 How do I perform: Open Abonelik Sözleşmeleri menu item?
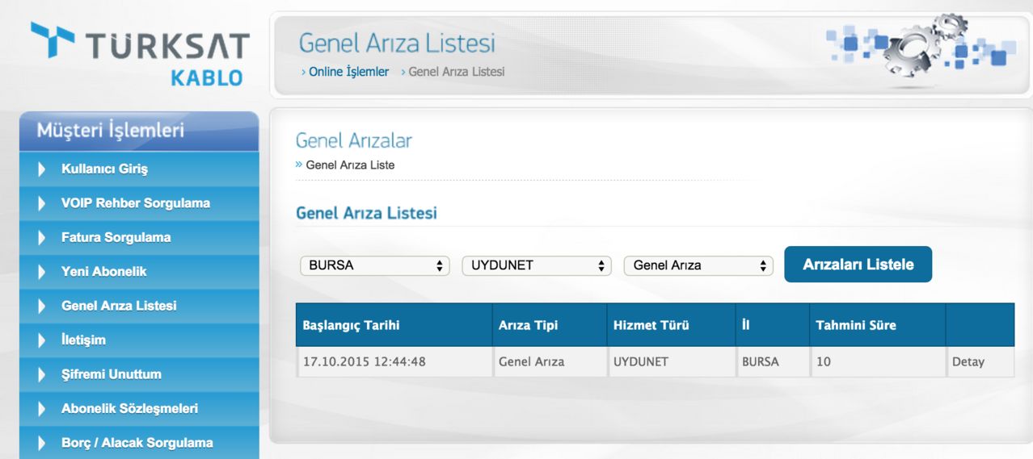pos(139,409)
